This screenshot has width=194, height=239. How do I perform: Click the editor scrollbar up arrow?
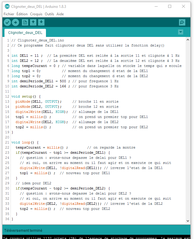[188, 40]
